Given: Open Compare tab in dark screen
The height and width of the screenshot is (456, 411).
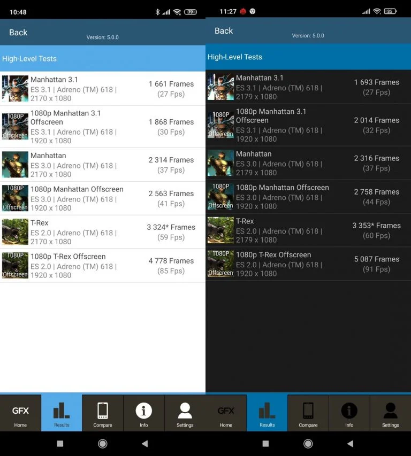Looking at the screenshot, I should (308, 413).
